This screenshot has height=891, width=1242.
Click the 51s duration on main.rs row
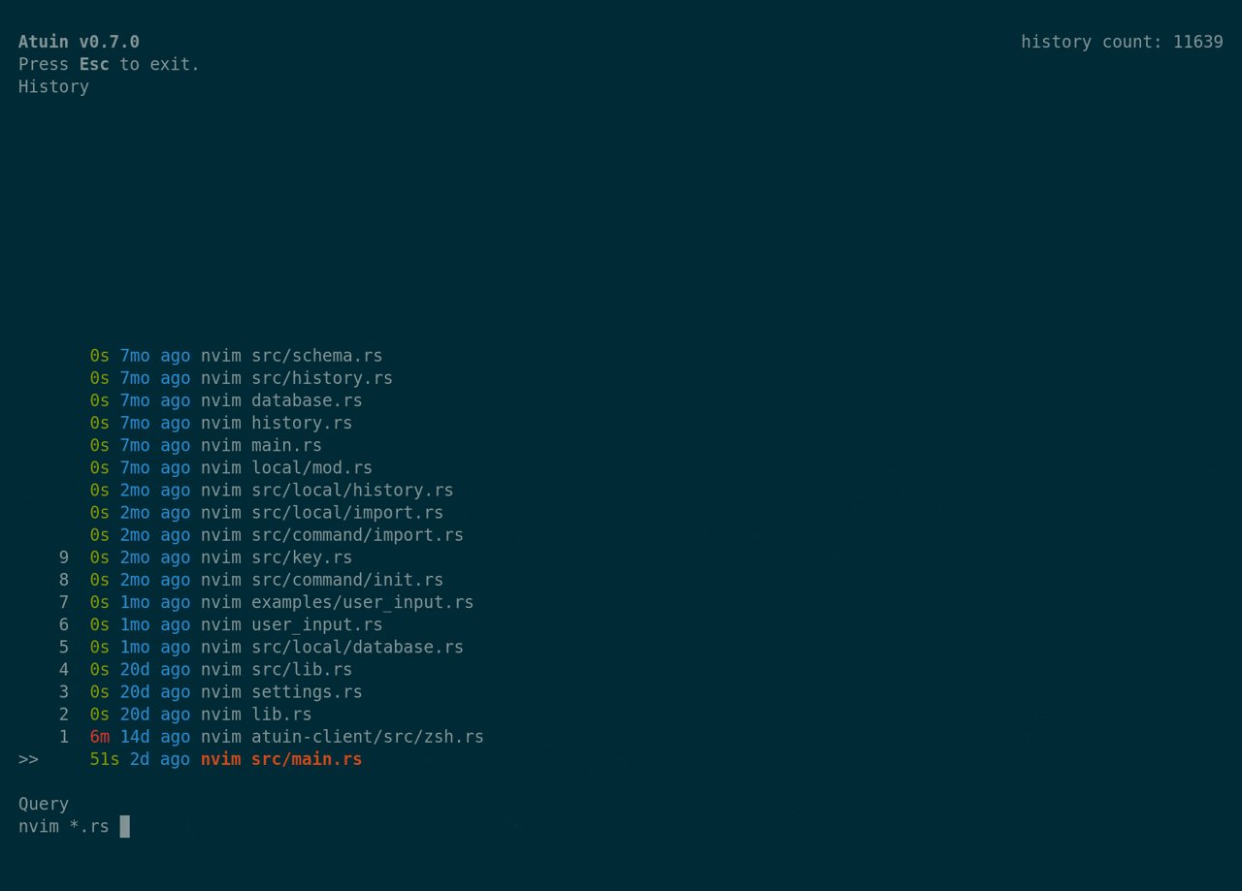[x=105, y=758]
